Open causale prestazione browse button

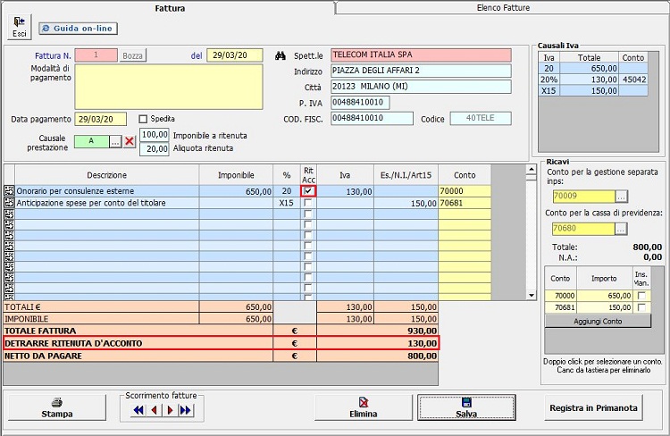click(x=115, y=141)
